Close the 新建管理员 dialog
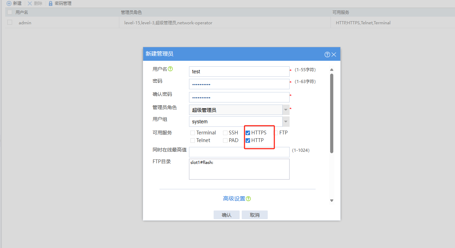This screenshot has height=248, width=455. [x=334, y=55]
